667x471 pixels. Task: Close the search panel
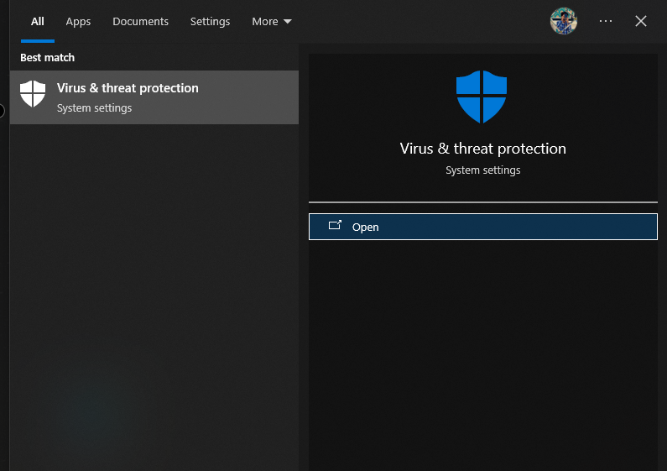(641, 21)
